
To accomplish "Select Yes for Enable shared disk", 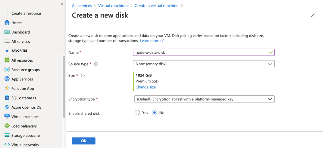I will point(137,112).
